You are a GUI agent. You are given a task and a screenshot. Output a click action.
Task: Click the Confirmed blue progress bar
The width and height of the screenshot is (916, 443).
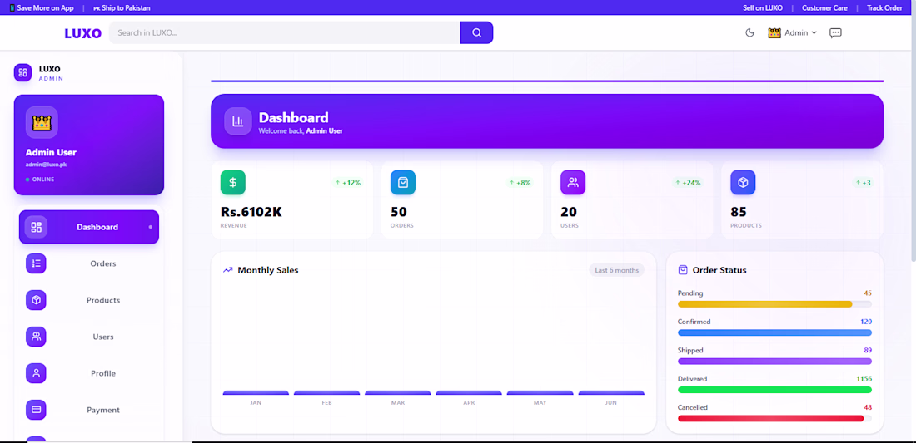point(774,332)
